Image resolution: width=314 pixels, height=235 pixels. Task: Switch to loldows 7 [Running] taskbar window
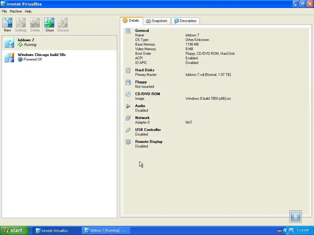(x=106, y=231)
